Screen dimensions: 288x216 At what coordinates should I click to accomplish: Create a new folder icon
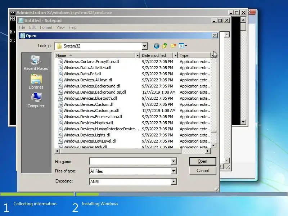click(x=173, y=46)
